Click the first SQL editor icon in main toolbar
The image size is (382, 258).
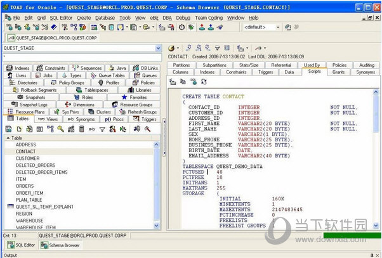tap(10, 27)
